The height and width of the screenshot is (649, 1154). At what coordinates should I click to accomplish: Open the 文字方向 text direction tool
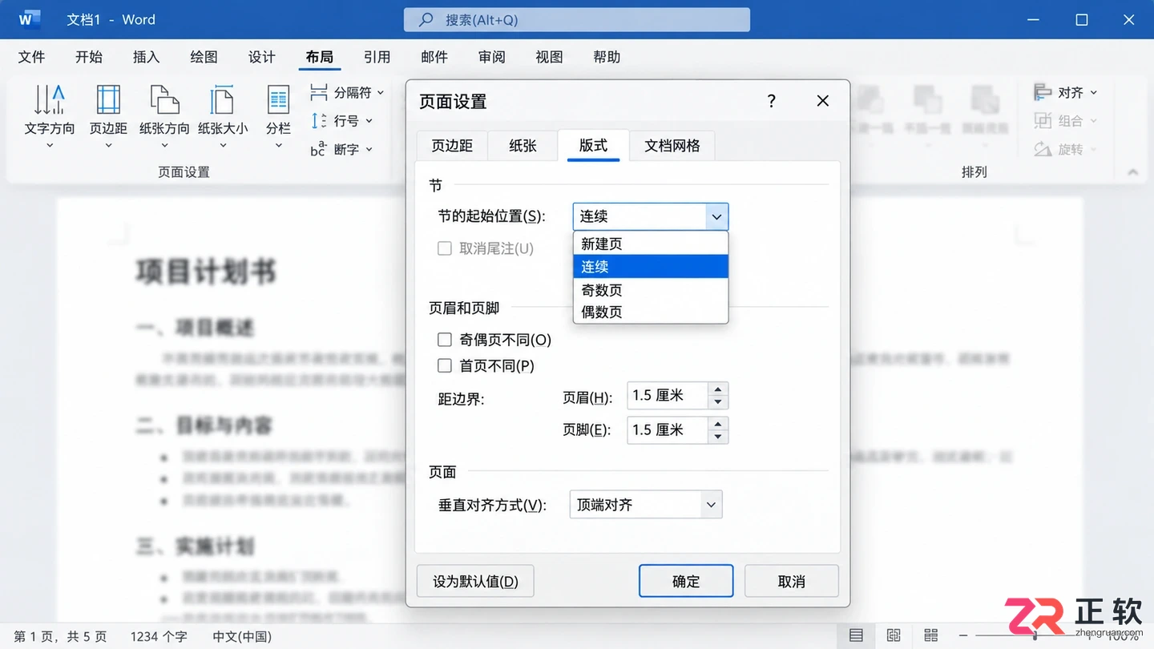pos(50,117)
